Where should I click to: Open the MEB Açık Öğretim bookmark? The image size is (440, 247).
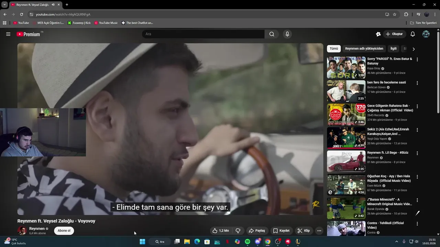click(x=48, y=23)
